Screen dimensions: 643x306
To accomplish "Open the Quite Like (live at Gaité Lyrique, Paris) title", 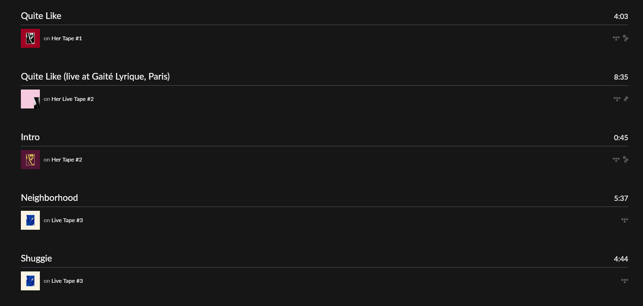I will [95, 77].
